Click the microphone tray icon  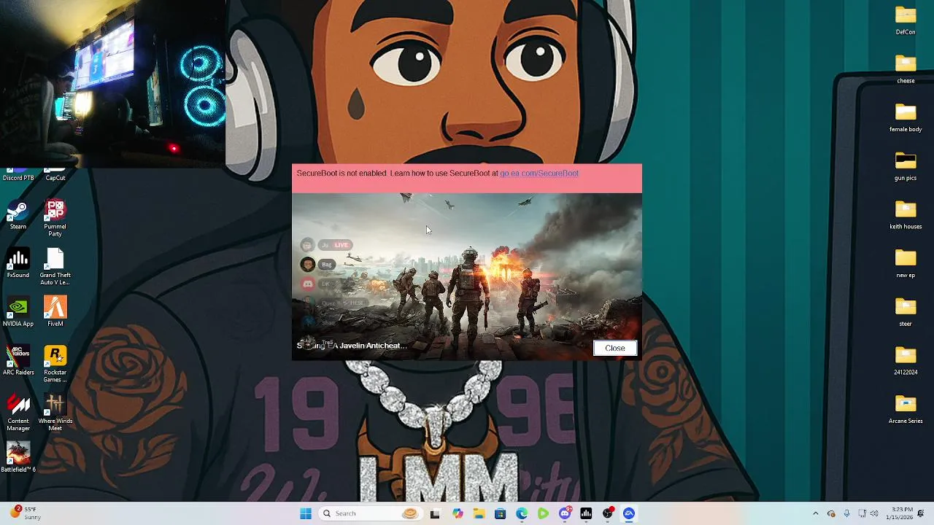846,513
